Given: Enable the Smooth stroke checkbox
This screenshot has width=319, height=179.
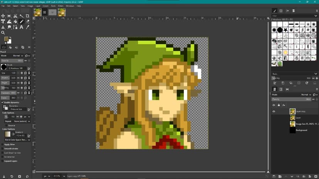Looking at the screenshot, I should tap(2, 148).
